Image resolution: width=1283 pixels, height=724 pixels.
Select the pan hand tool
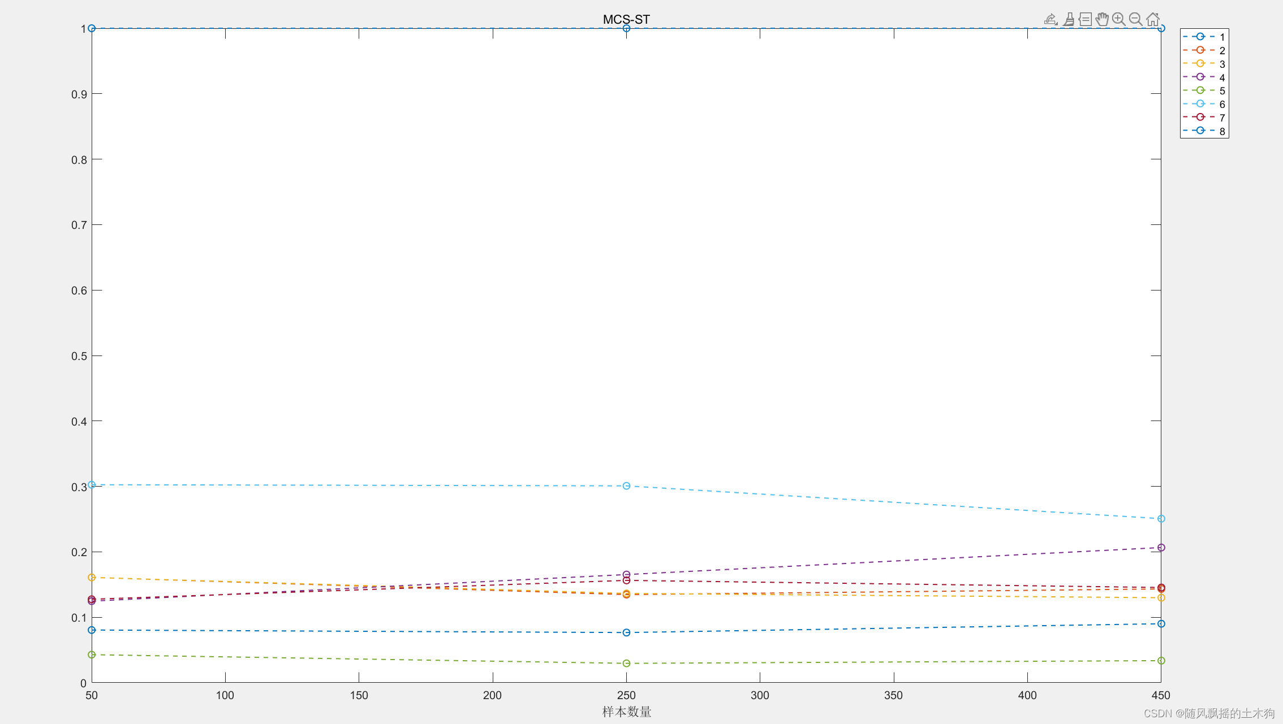tap(1102, 19)
